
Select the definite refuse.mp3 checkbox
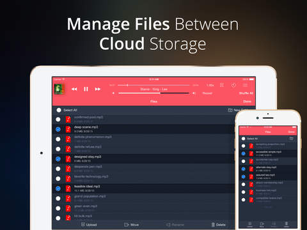pos(58,149)
